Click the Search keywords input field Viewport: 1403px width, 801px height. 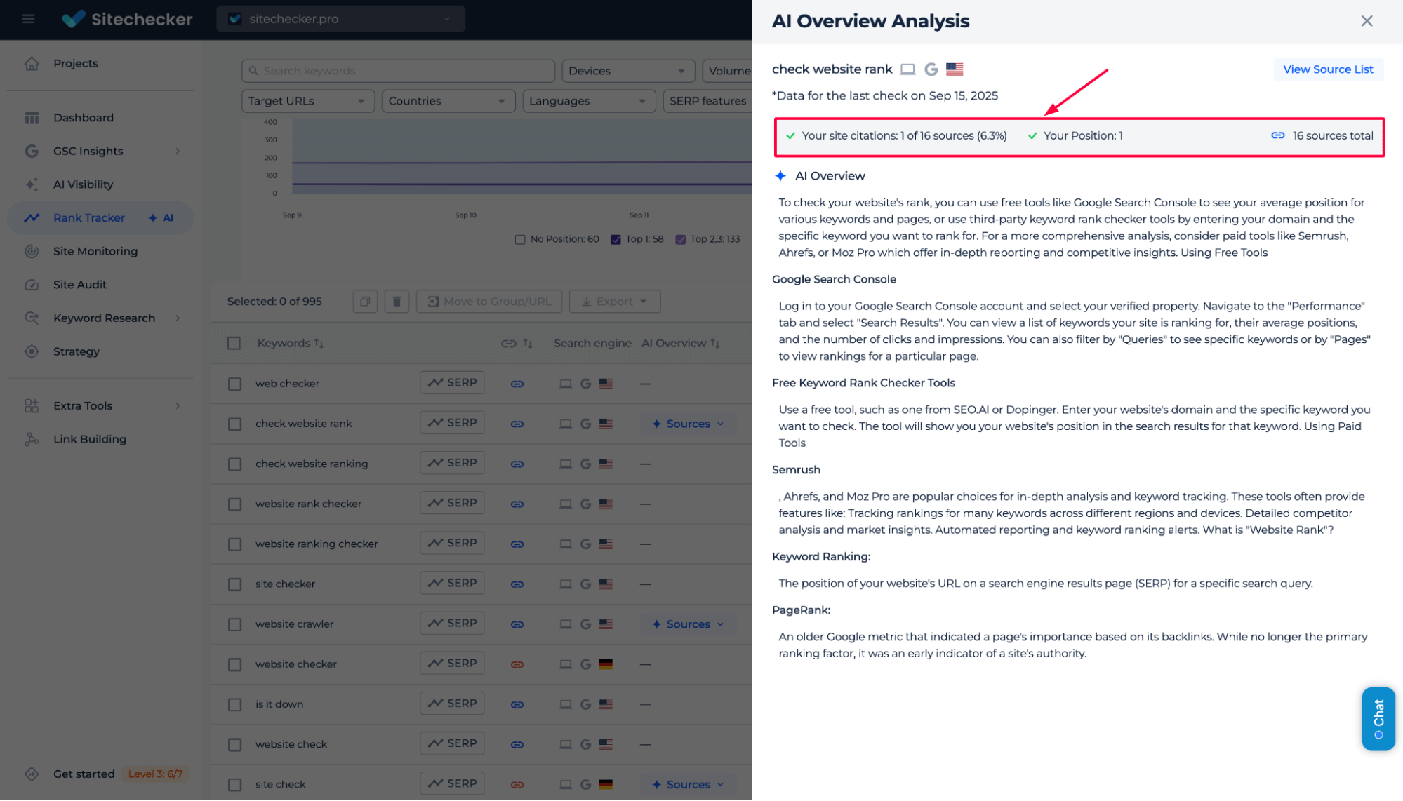[x=398, y=71]
